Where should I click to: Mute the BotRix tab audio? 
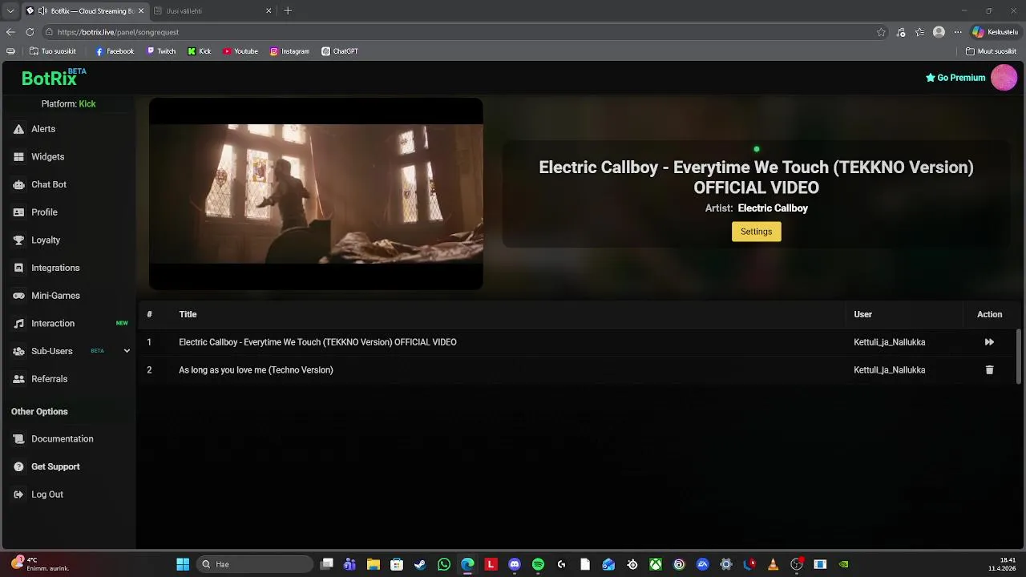coord(42,11)
